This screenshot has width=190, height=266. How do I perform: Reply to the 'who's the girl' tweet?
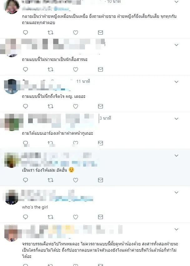[25, 217]
